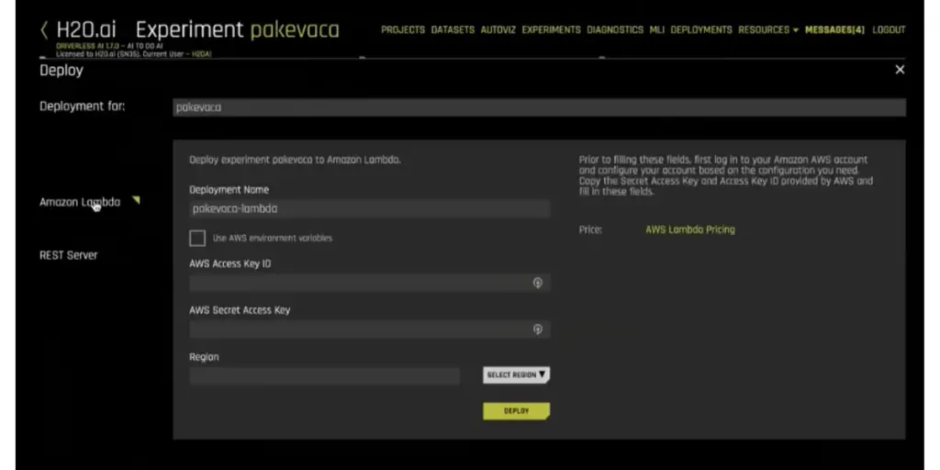Image resolution: width=940 pixels, height=470 pixels.
Task: Log out via the Logout link
Action: (x=889, y=29)
